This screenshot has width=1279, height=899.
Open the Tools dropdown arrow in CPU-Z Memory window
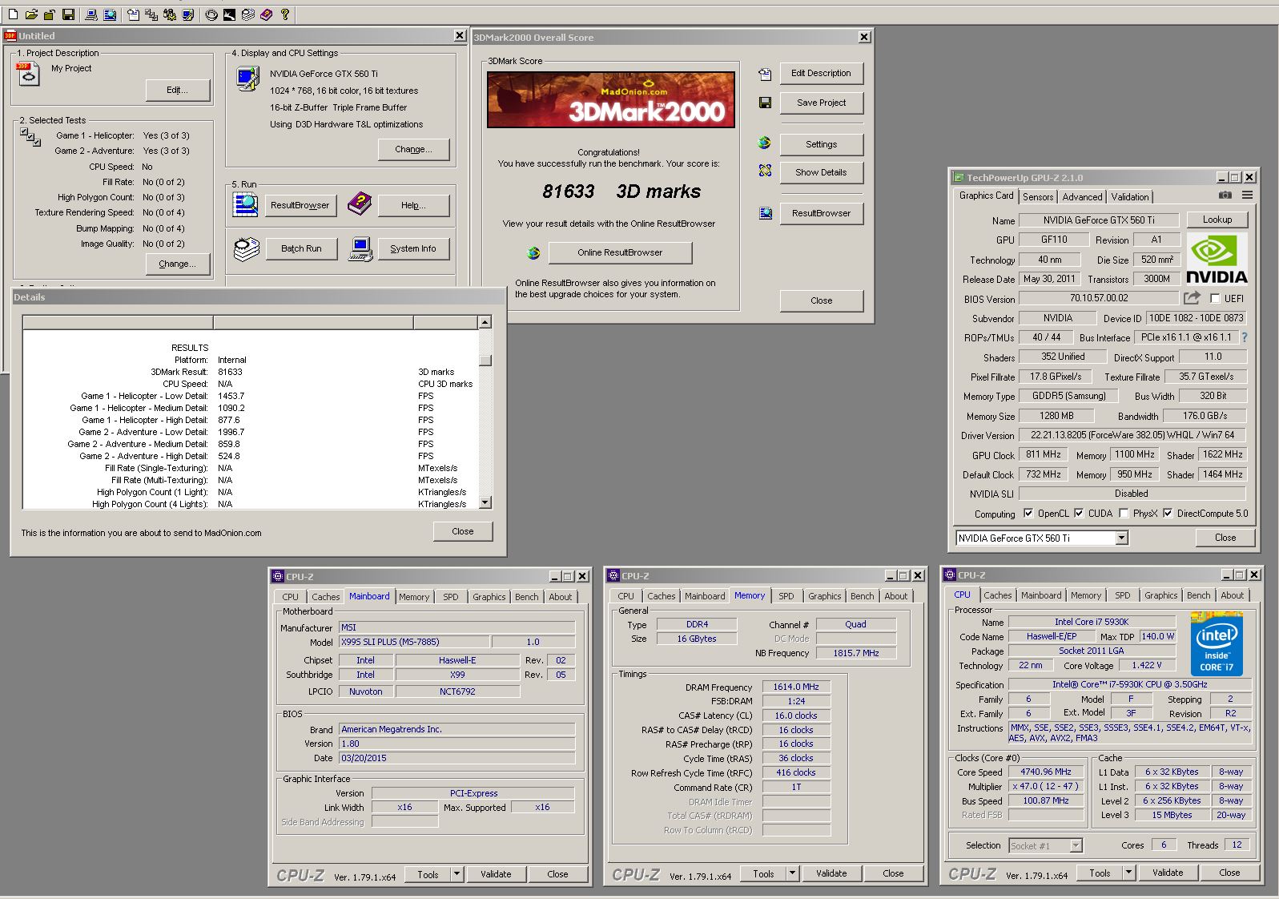pyautogui.click(x=792, y=873)
